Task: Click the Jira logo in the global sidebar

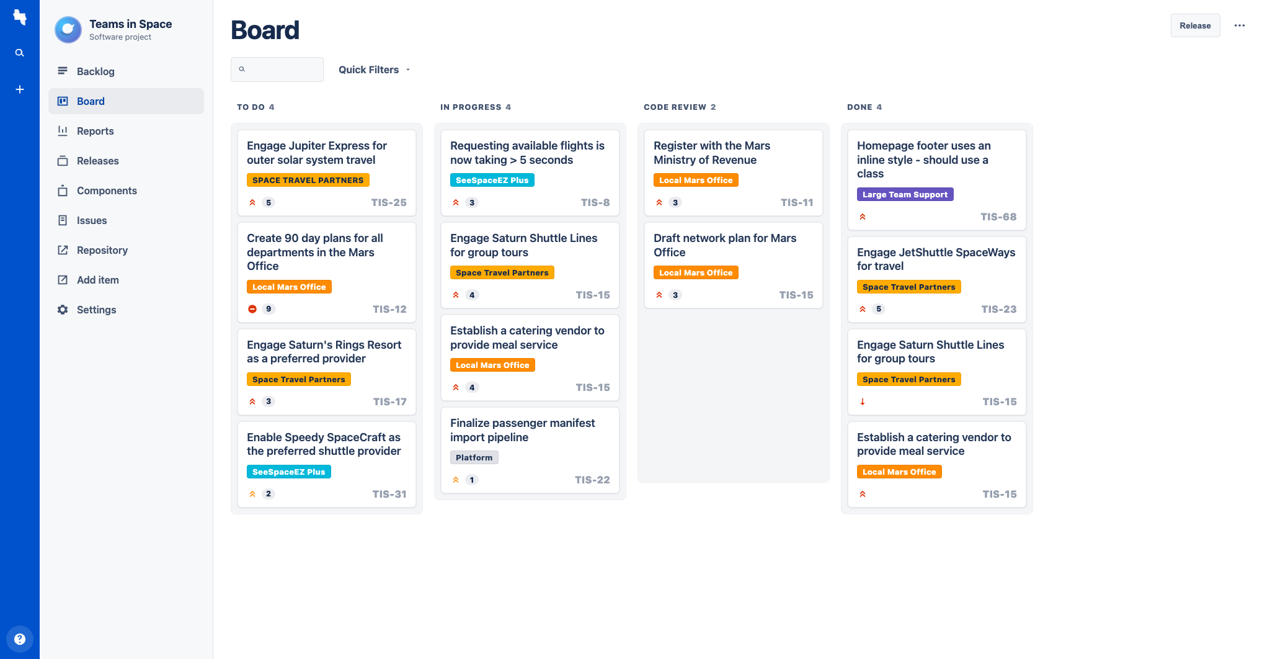Action: [x=20, y=17]
